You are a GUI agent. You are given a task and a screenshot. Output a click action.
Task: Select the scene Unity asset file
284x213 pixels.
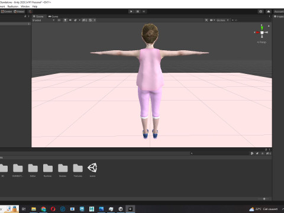click(x=92, y=170)
